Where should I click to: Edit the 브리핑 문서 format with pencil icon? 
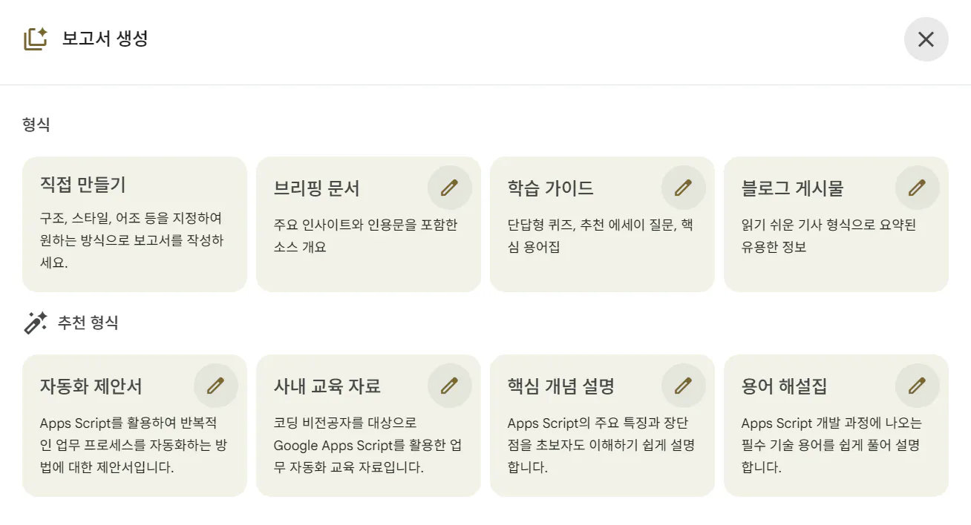click(449, 188)
